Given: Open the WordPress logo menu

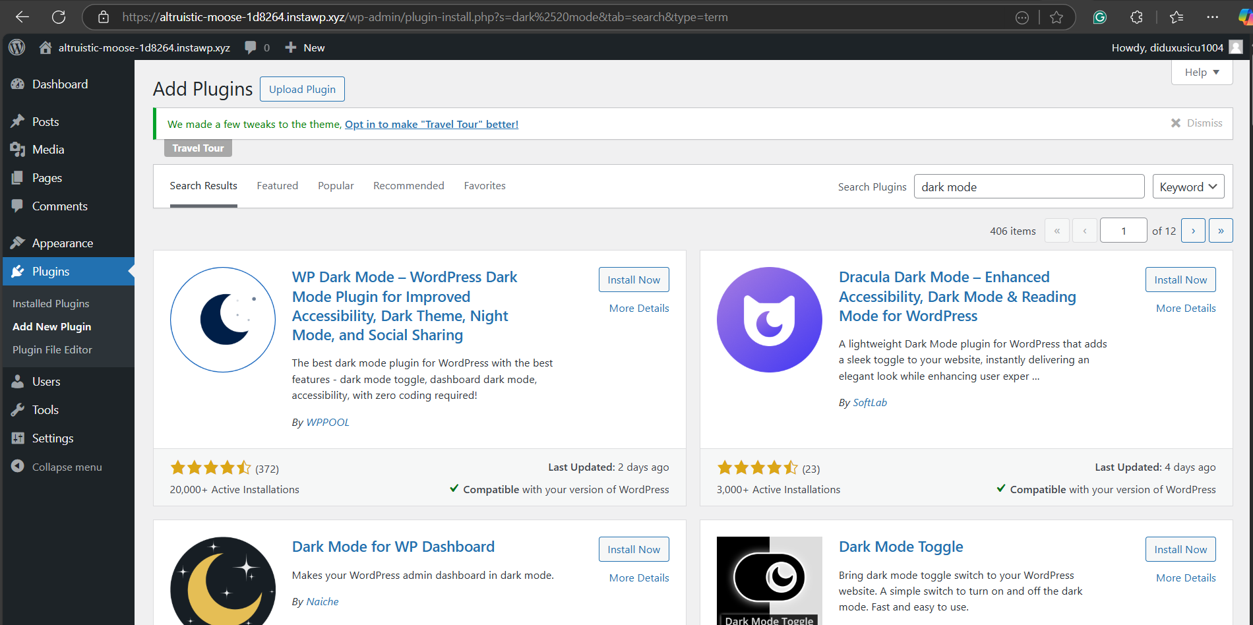Looking at the screenshot, I should point(17,47).
